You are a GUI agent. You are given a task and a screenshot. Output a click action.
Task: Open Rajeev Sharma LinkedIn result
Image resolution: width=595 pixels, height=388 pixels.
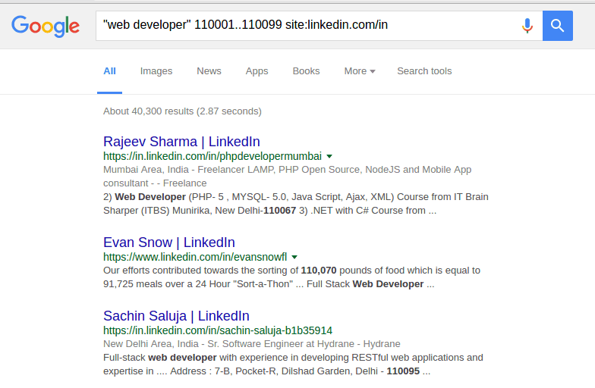(181, 142)
